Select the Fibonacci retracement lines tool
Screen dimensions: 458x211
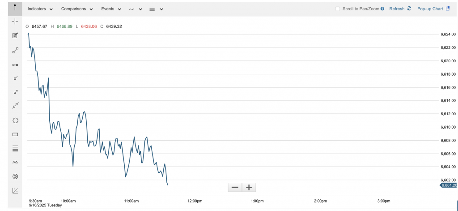click(x=15, y=149)
